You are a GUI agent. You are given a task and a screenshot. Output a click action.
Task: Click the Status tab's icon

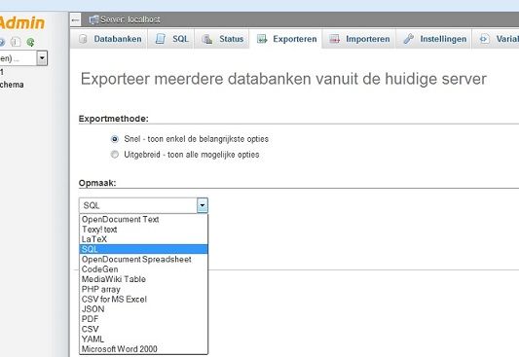tap(207, 39)
